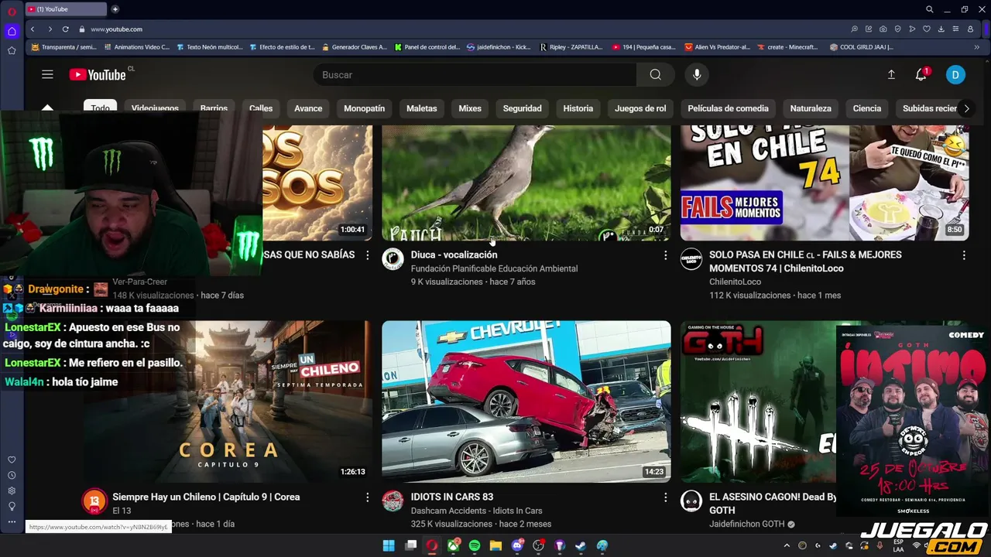The height and width of the screenshot is (557, 991).
Task: Add page to favorites heart icon
Action: click(927, 29)
